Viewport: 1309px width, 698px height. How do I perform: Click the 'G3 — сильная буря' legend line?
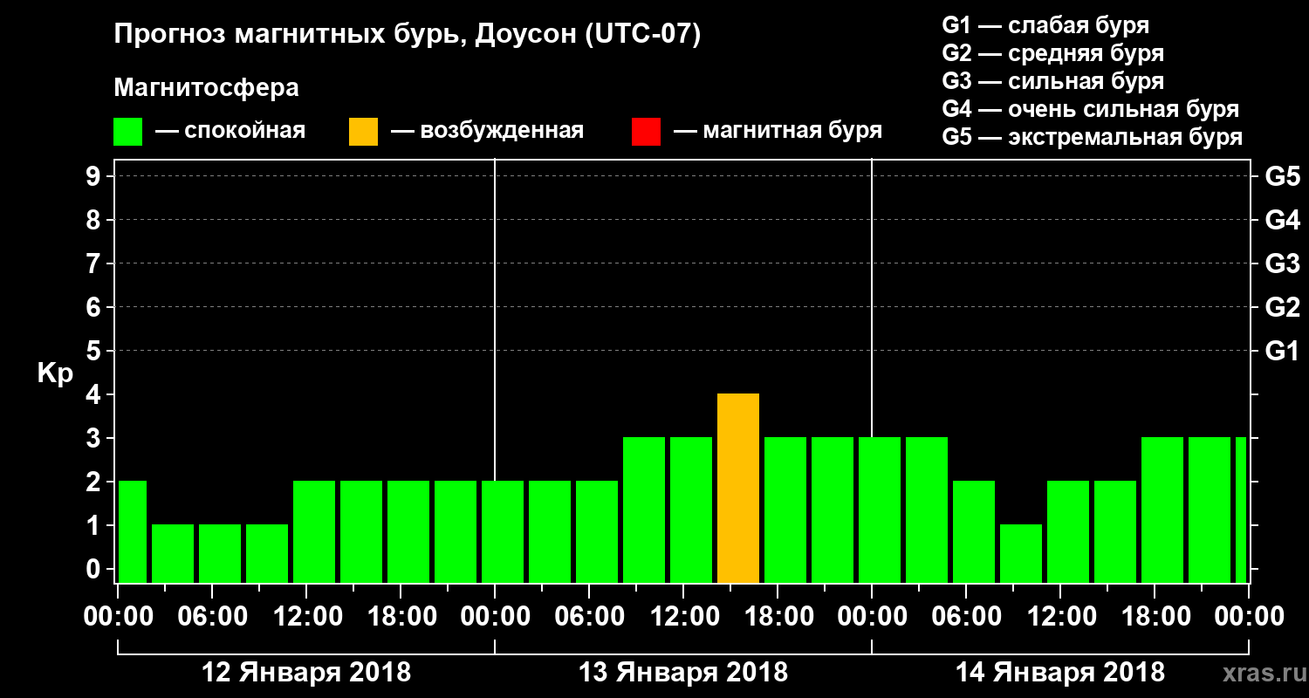pos(1053,81)
